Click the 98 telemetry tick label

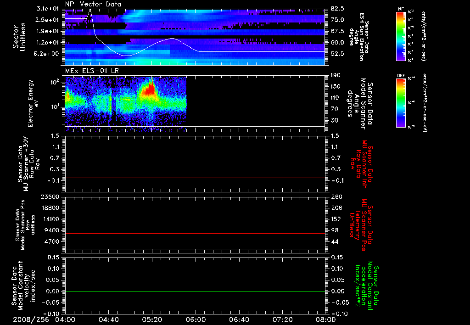[x=334, y=230]
